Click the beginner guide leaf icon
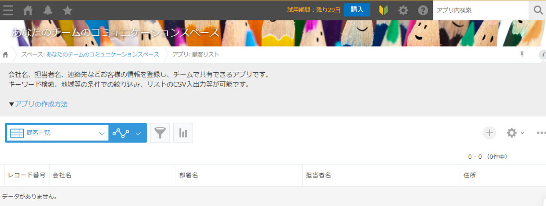 point(383,10)
